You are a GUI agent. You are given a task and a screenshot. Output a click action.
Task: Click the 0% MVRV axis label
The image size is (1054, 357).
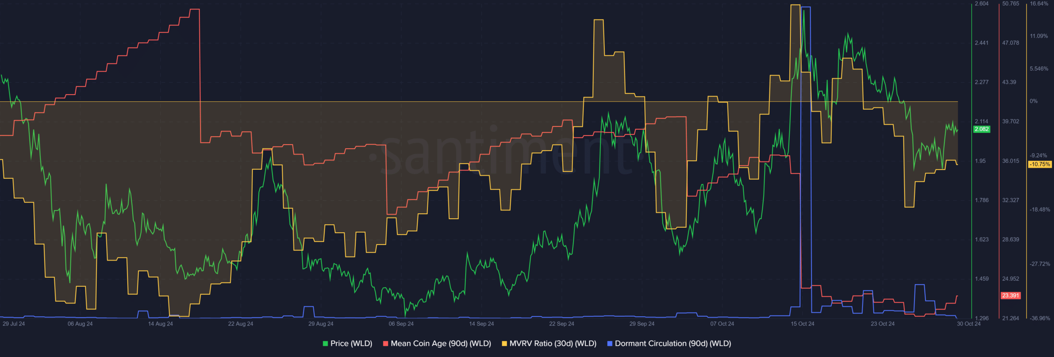1033,101
